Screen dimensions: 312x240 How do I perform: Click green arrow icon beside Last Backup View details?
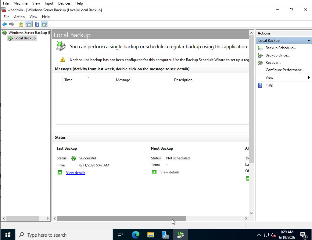pyautogui.click(x=60, y=173)
